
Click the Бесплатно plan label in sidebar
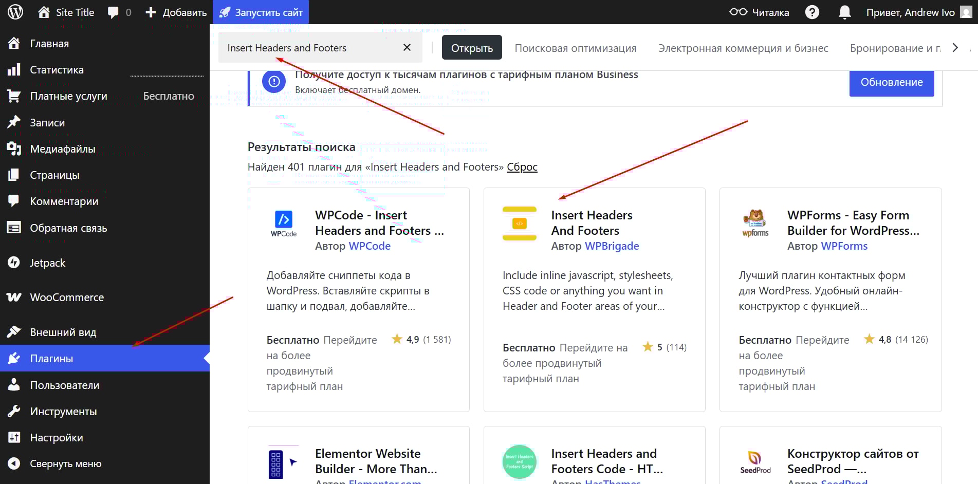click(x=169, y=96)
